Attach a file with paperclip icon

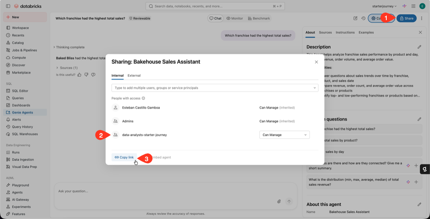tap(279, 201)
